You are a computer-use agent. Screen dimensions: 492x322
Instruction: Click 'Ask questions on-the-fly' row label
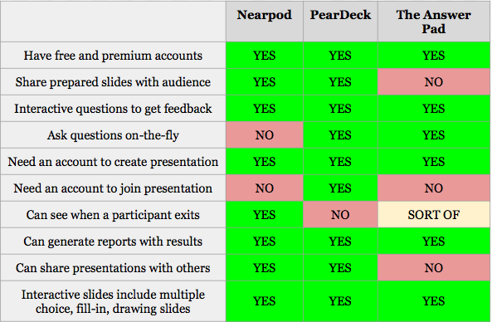coord(113,135)
